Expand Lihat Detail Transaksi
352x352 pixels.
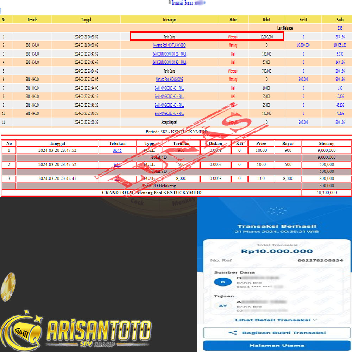[x=276, y=320]
